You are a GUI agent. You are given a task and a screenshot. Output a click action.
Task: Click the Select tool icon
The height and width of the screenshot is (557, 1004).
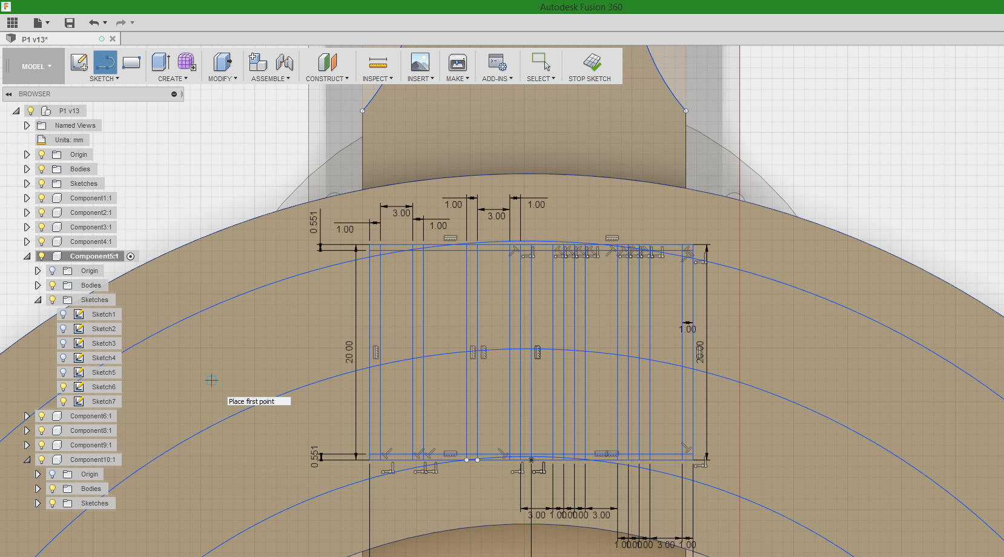(x=541, y=62)
